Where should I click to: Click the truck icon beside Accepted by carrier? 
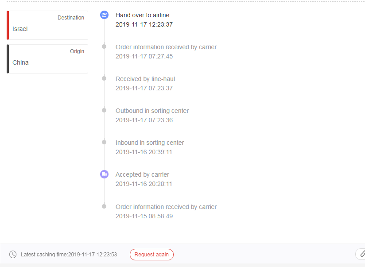pos(104,174)
